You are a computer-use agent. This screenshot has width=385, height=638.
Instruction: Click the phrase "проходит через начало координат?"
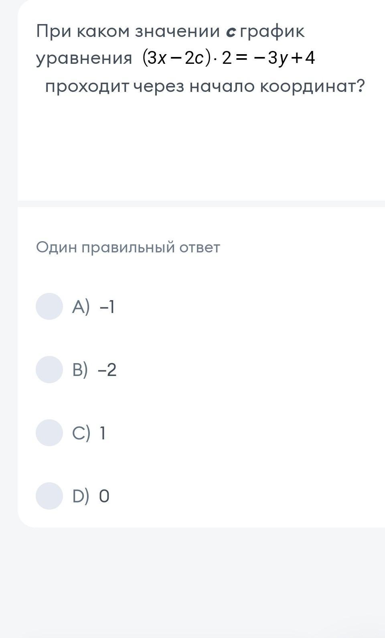point(205,86)
